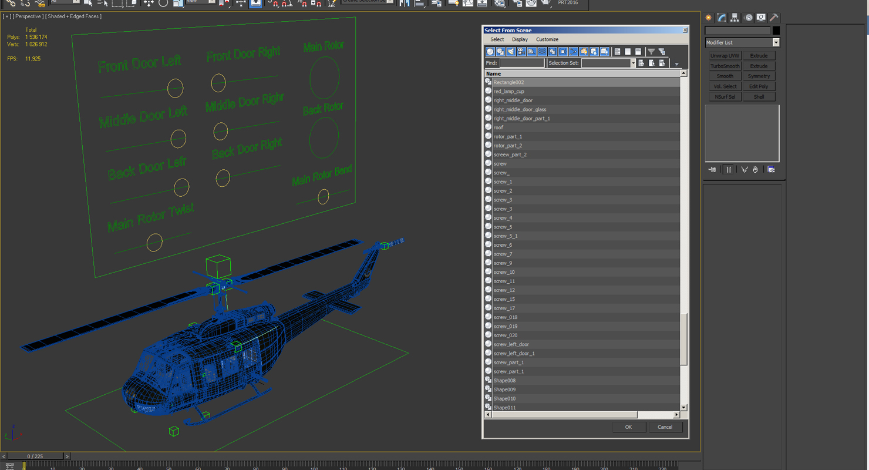Click Configure Modifier Sets icon

tap(771, 170)
